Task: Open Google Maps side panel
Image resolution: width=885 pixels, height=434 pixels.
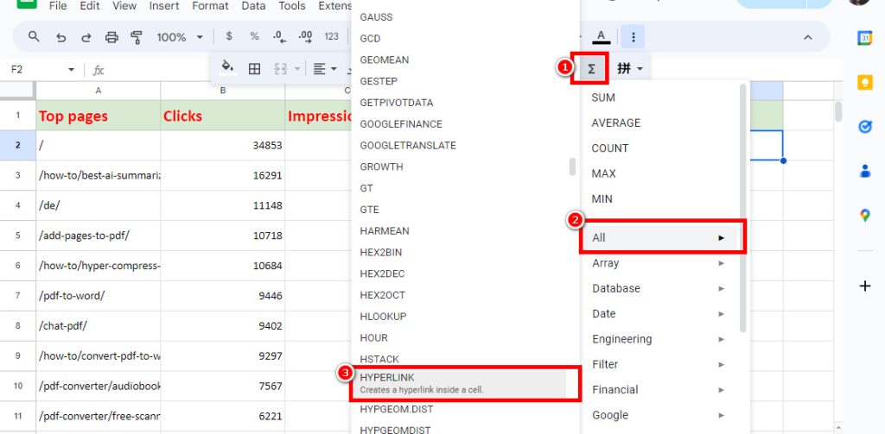Action: coord(864,215)
